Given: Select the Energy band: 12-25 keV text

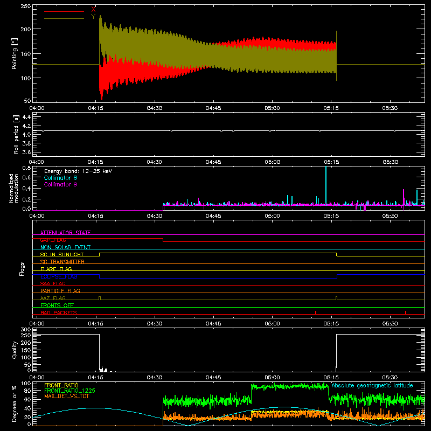Looking at the screenshot, I should 78,171.
